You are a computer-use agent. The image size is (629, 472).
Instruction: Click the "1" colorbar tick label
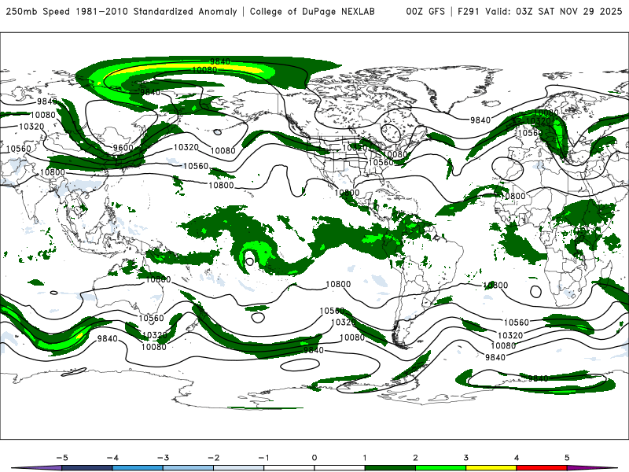pos(365,458)
